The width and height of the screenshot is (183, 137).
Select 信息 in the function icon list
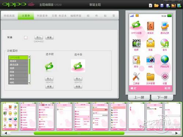coord(18,72)
